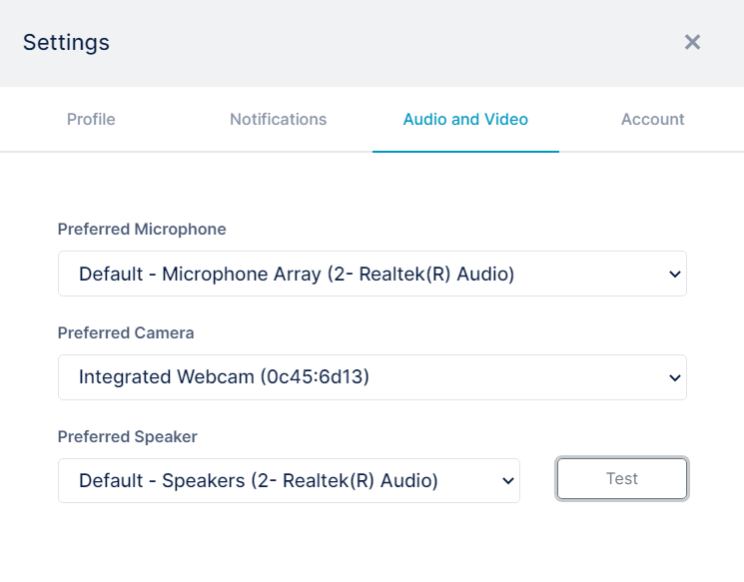Click the chevron arrow on the camera selector
The width and height of the screenshot is (744, 582).
pyautogui.click(x=675, y=378)
